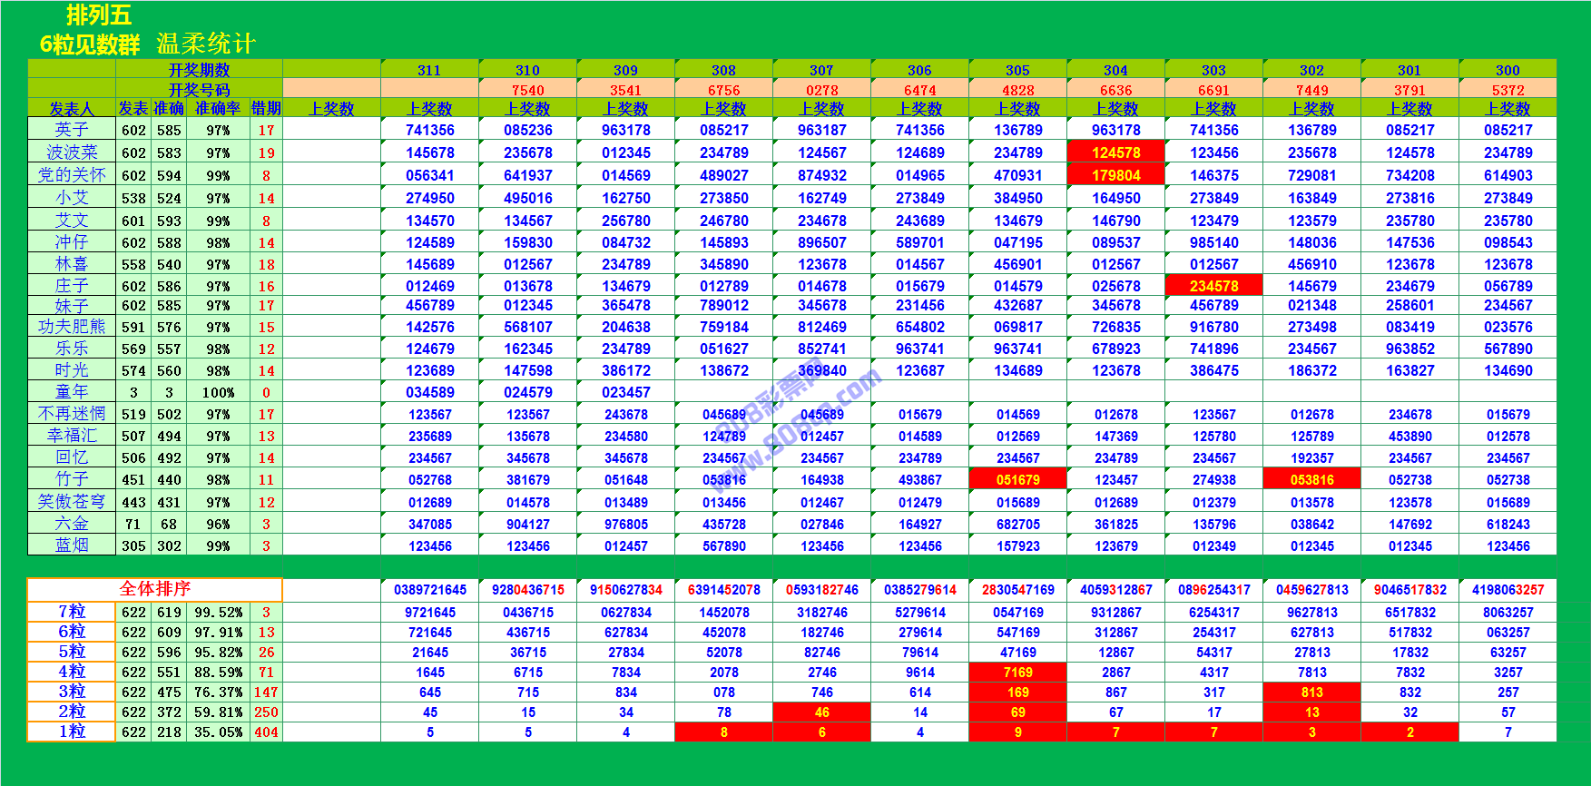This screenshot has width=1591, height=786.
Task: Select the 7粒 row label
Action: pos(72,612)
